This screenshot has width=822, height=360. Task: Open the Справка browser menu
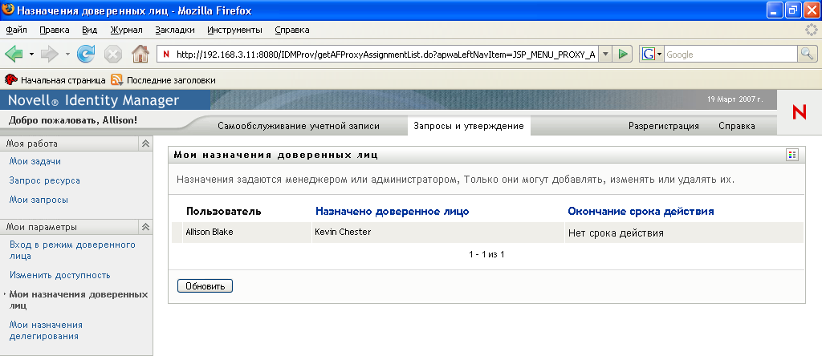click(x=292, y=30)
